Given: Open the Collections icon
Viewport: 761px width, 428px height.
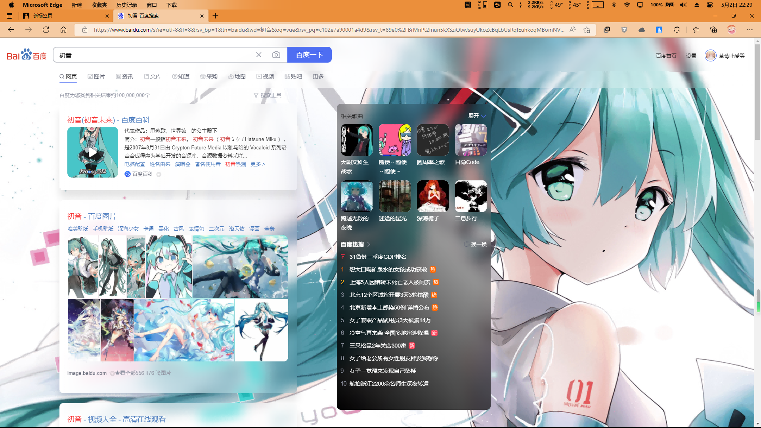Looking at the screenshot, I should (713, 30).
